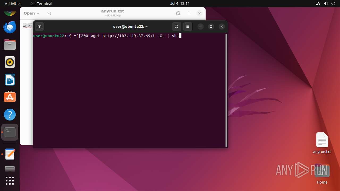Click the anyrun.txt title in editor header

[x=113, y=11]
